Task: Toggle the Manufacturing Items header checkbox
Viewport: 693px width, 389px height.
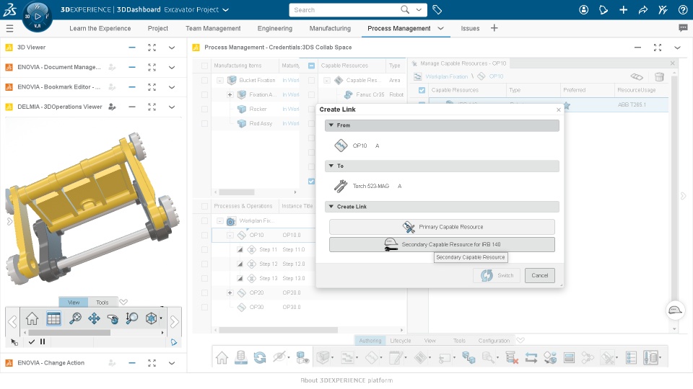Action: pyautogui.click(x=204, y=66)
